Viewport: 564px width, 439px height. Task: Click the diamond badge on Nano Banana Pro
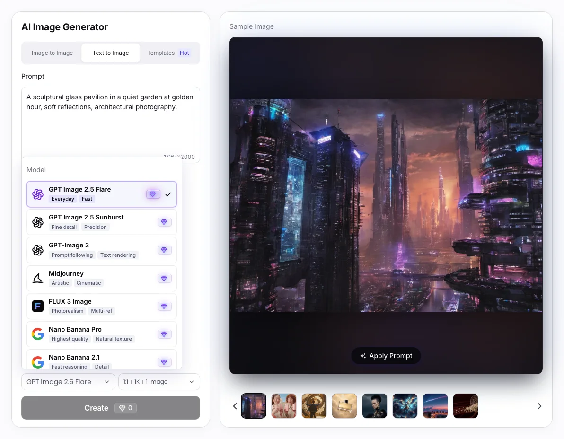click(x=164, y=334)
